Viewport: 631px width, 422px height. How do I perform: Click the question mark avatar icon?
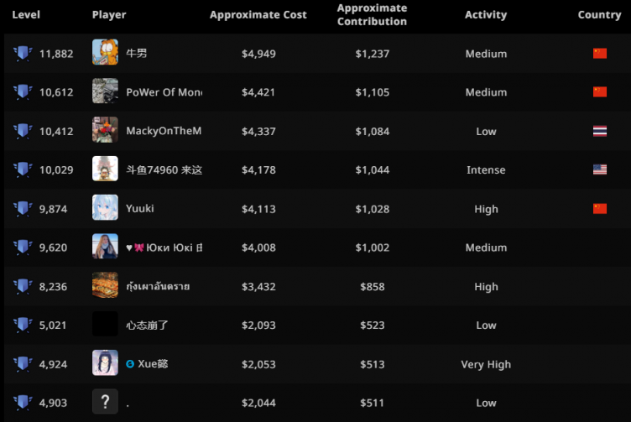click(x=105, y=403)
